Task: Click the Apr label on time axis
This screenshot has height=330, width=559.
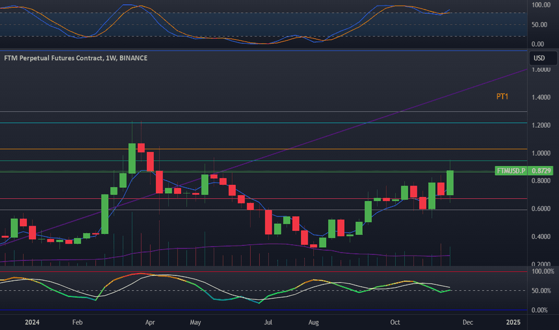Action: point(150,322)
